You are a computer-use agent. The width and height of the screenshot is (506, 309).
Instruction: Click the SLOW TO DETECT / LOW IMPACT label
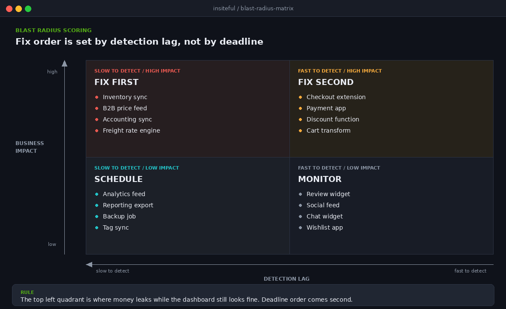(136, 167)
